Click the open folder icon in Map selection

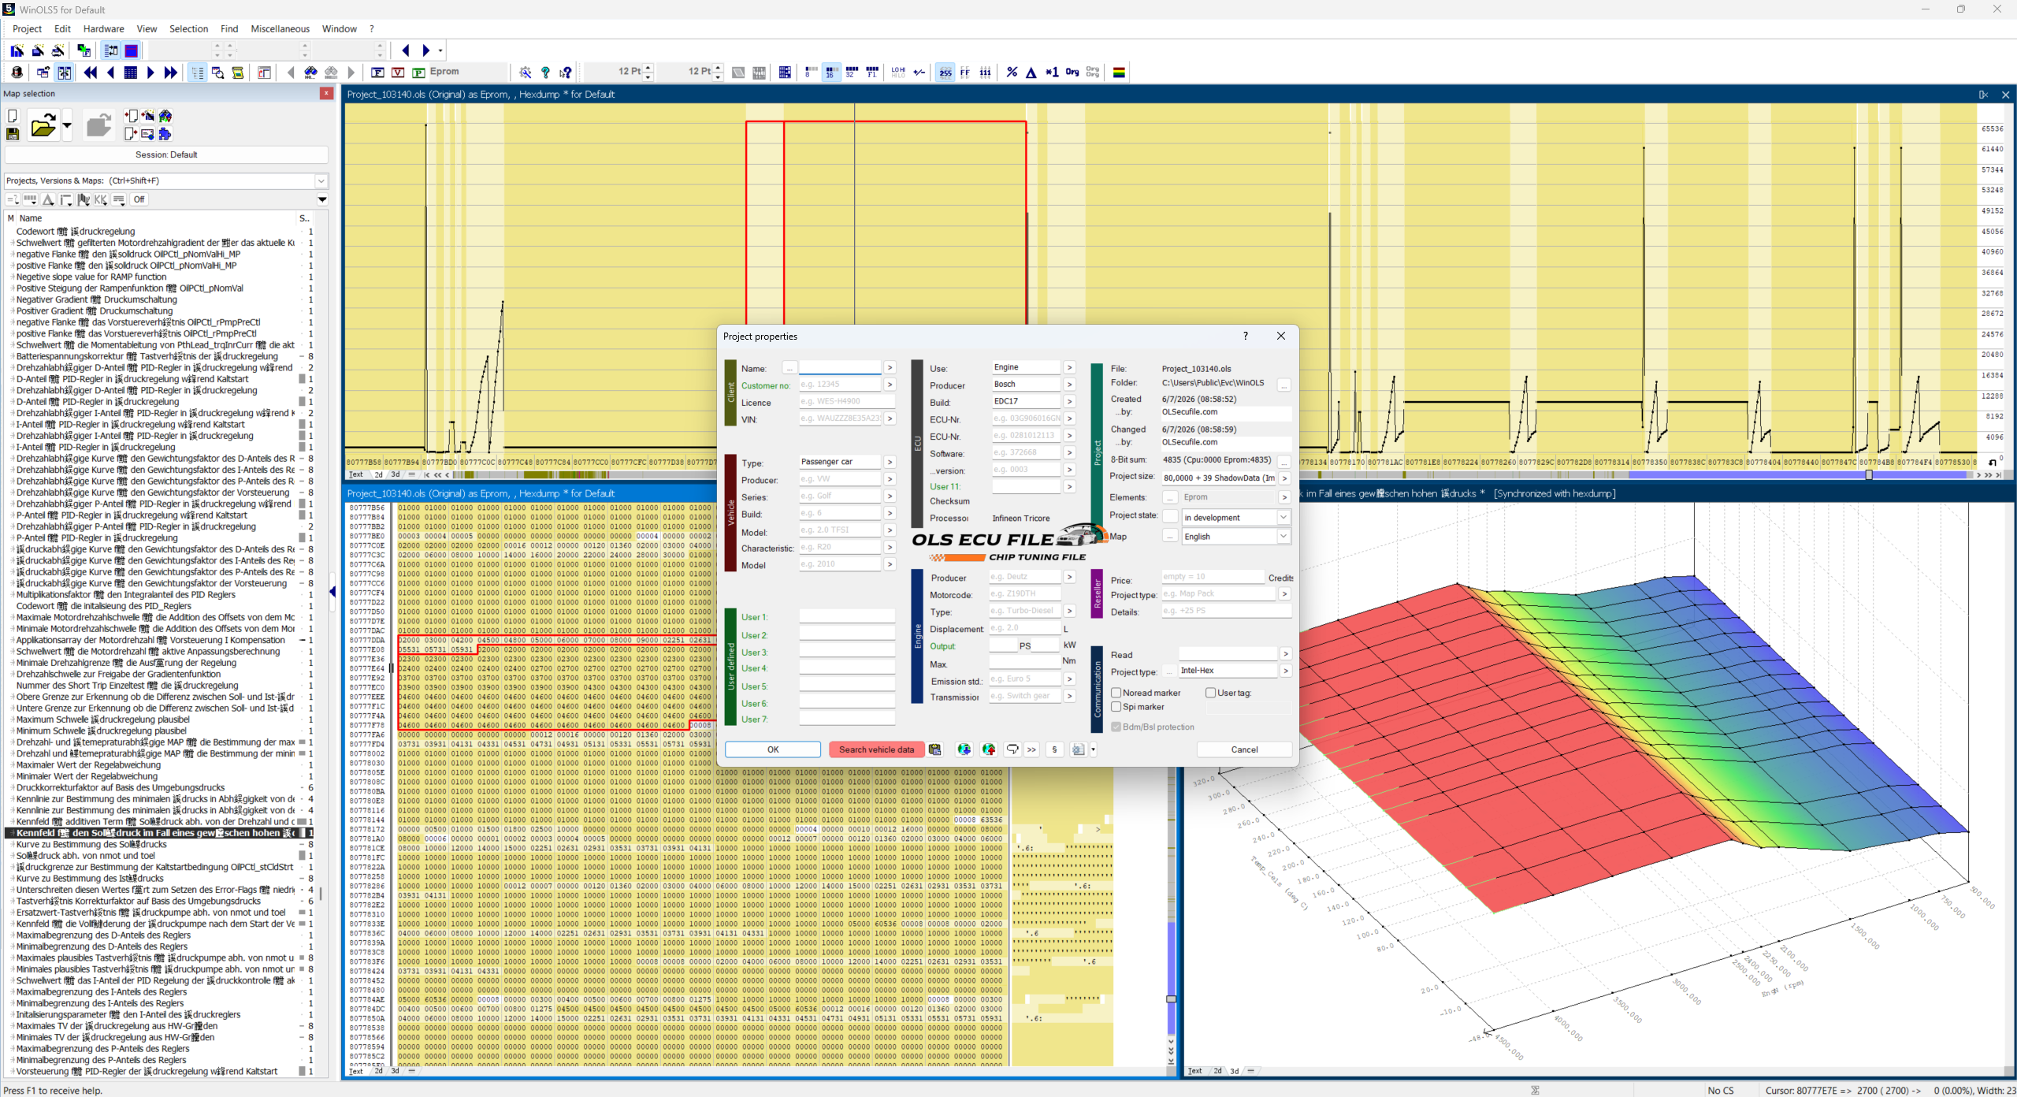pyautogui.click(x=43, y=125)
